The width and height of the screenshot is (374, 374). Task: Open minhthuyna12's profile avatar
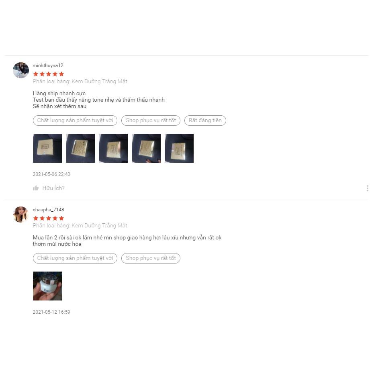[x=21, y=70]
